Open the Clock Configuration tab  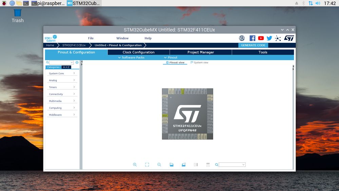click(138, 52)
